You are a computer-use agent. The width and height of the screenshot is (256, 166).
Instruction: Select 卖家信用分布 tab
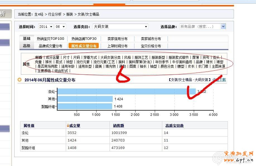point(117,39)
